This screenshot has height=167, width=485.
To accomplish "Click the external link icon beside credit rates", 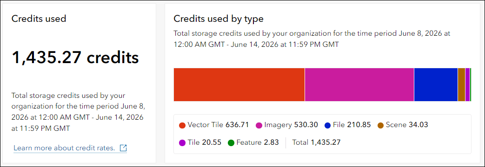I will pos(123,148).
